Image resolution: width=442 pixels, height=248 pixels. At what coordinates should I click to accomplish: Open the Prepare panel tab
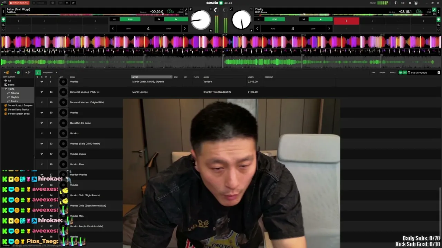(x=382, y=73)
